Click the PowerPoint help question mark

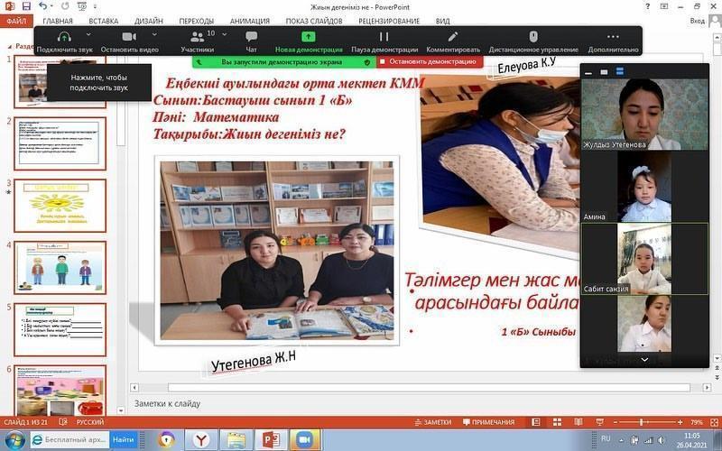[648, 6]
